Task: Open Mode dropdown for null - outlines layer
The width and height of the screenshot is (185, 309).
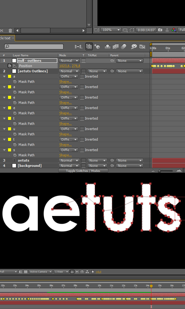Action: click(69, 61)
